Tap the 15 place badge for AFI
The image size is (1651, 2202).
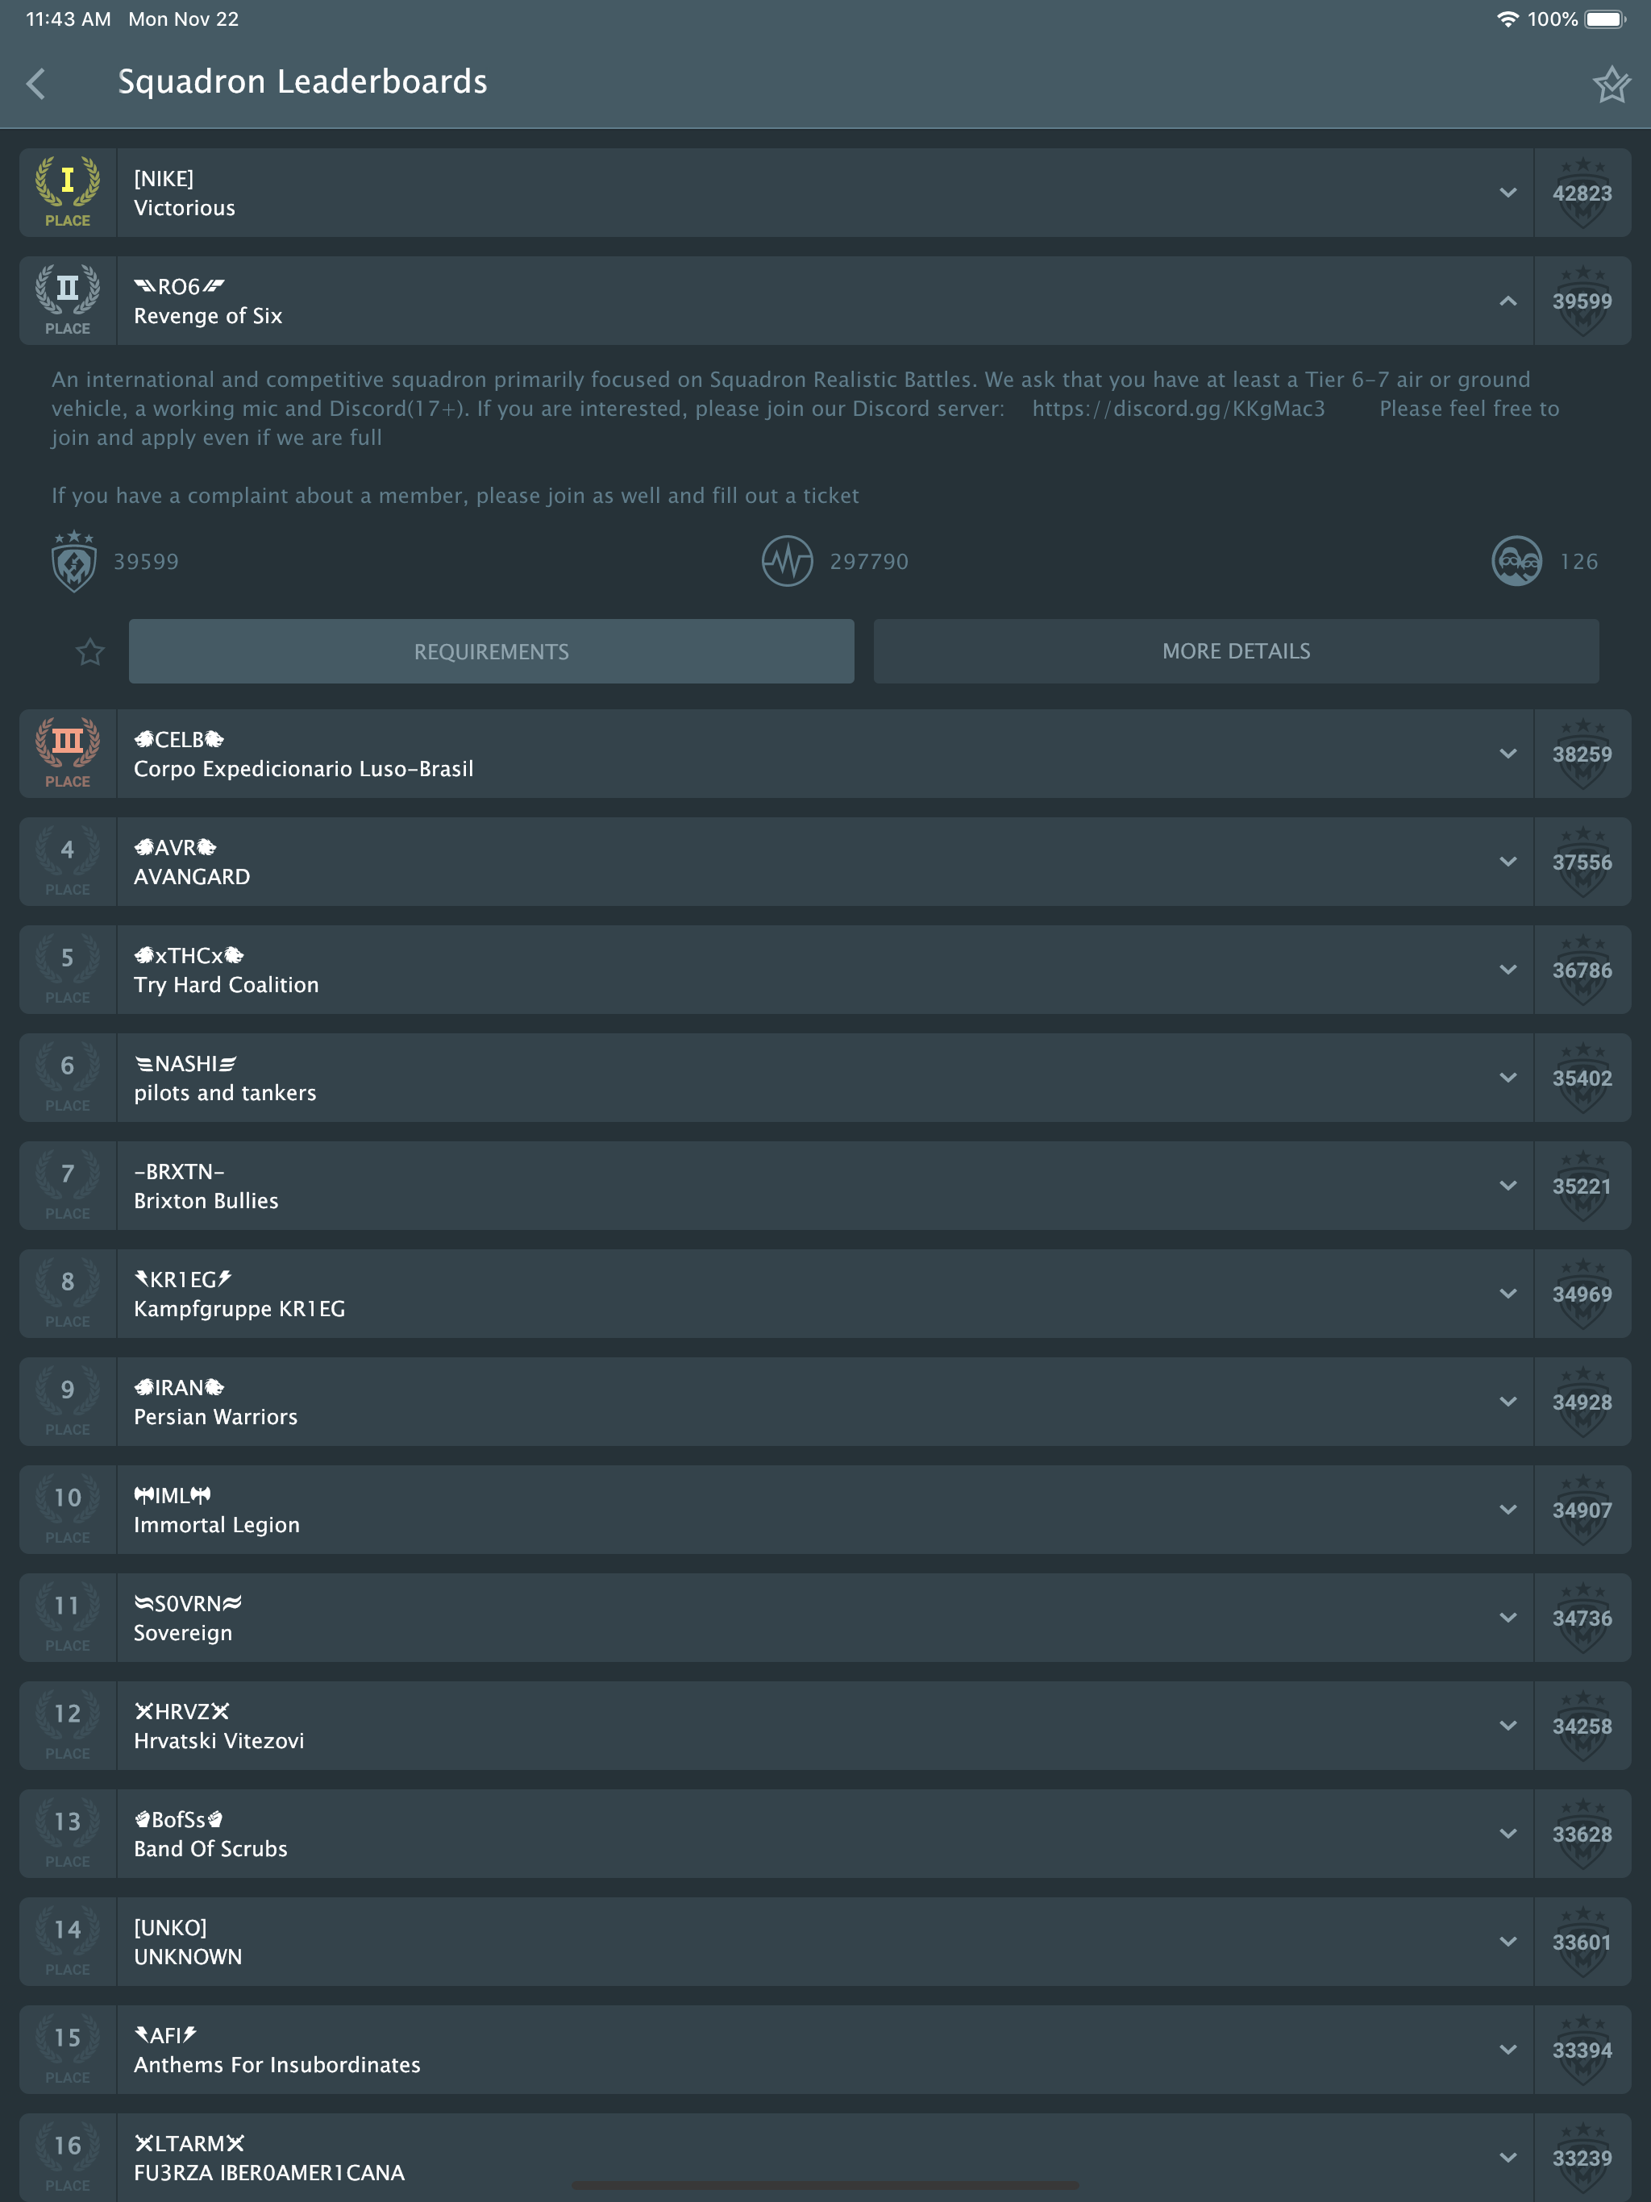68,2050
